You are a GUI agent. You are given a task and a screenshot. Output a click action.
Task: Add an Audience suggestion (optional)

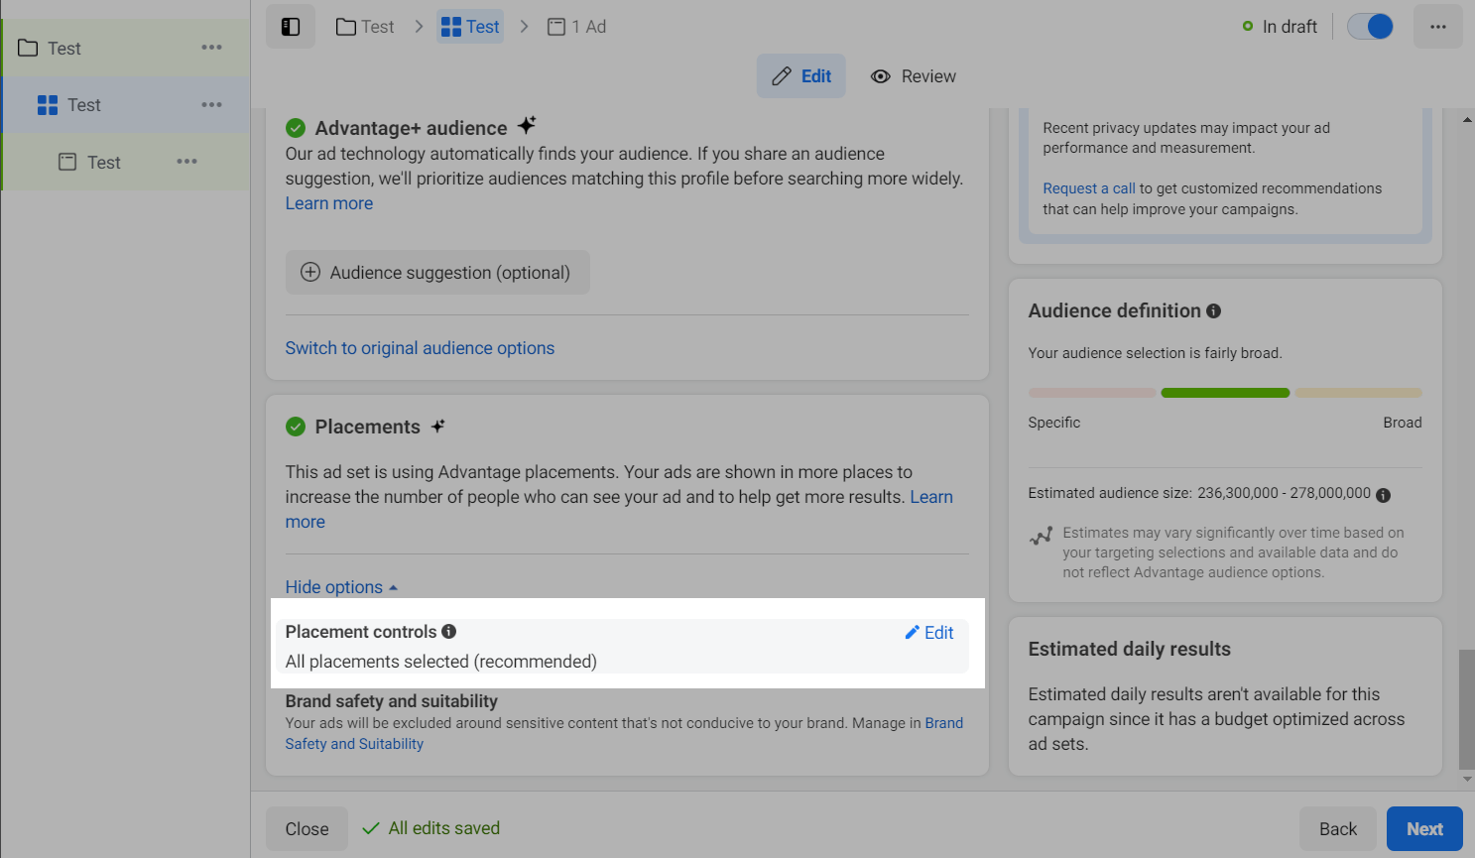point(437,273)
